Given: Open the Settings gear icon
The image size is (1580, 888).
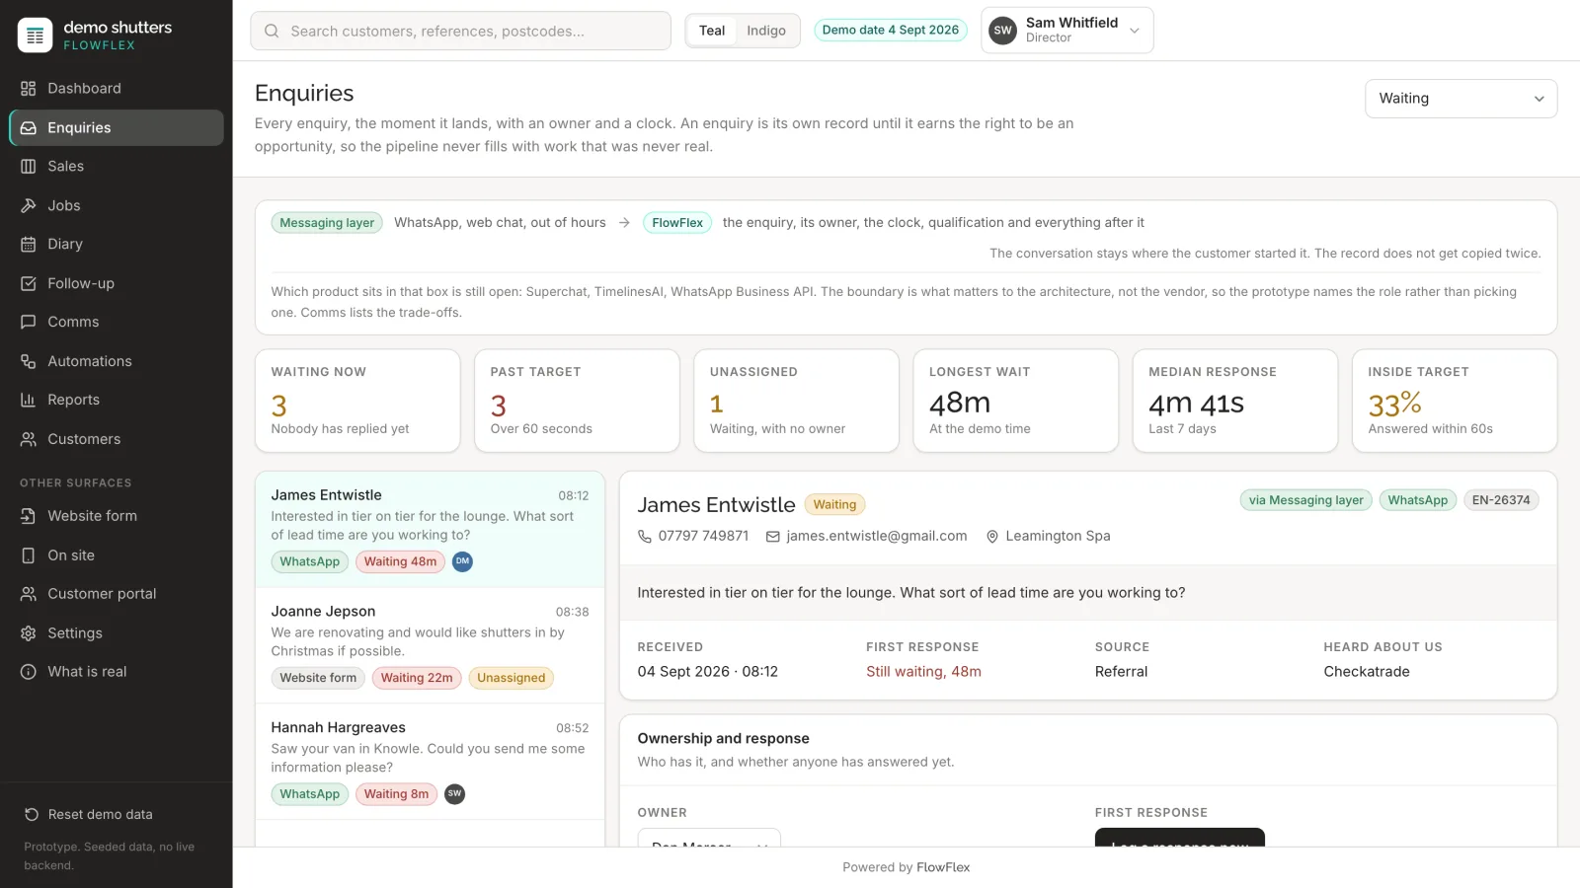Looking at the screenshot, I should pyautogui.click(x=29, y=633).
